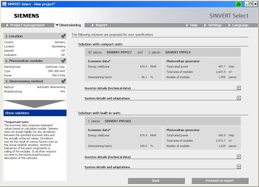Click the Germany country value
Image resolution: width=259 pixels, height=187 pixels.
click(x=60, y=42)
